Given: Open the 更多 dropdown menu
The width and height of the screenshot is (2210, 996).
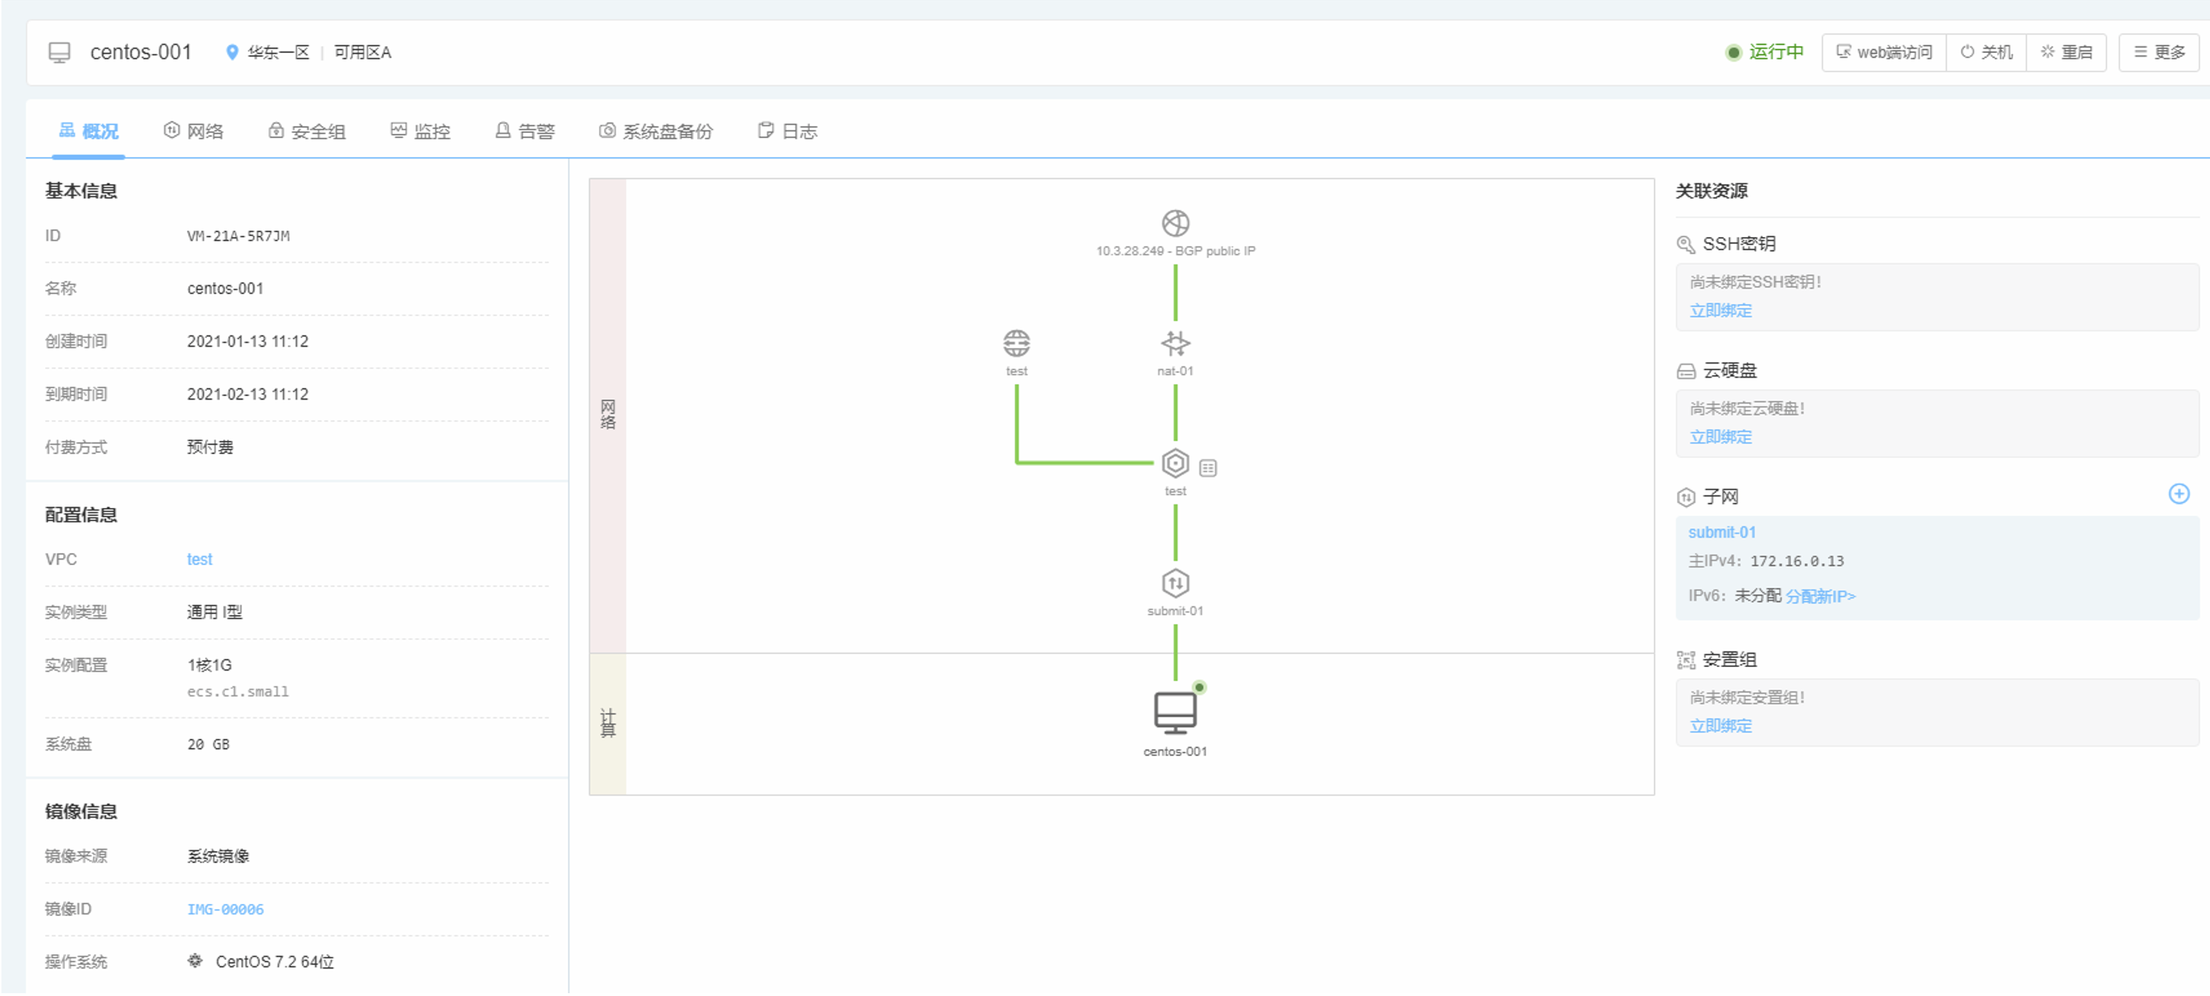Looking at the screenshot, I should tap(2158, 52).
